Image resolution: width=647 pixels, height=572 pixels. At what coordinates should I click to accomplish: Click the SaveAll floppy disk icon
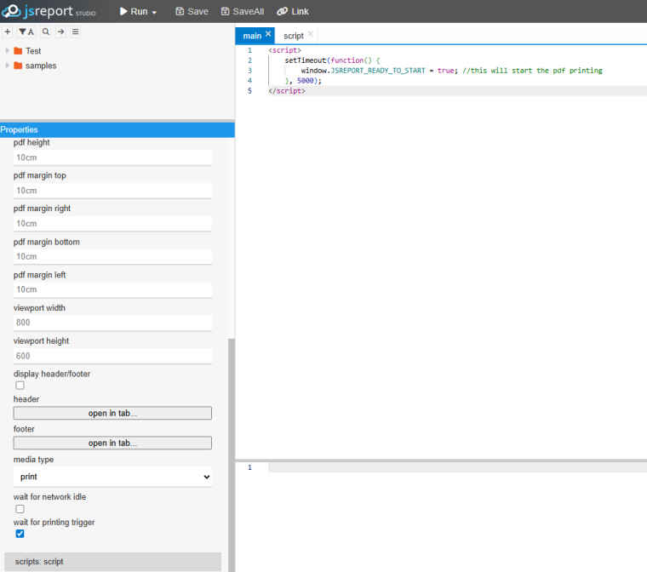point(226,12)
